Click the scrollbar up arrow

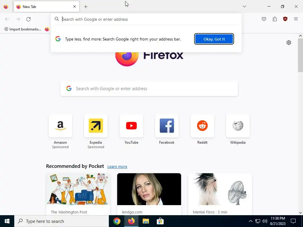[x=300, y=36]
